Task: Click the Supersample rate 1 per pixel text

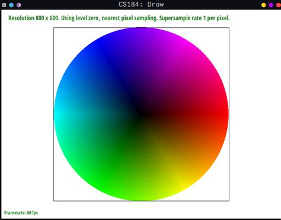Action: click(194, 18)
